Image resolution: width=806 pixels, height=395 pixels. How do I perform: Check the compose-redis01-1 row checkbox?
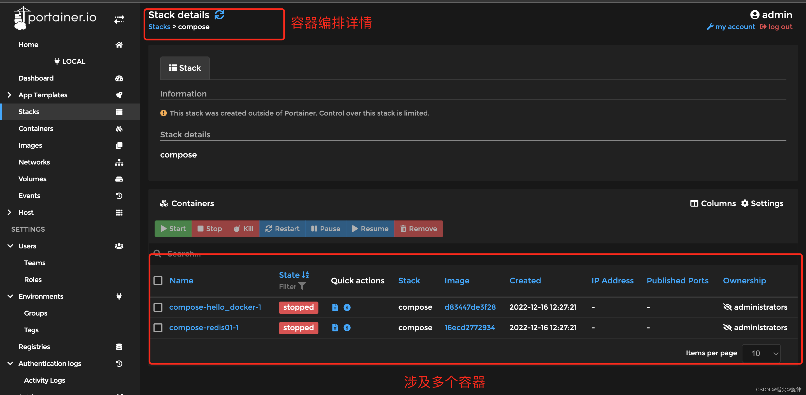pyautogui.click(x=158, y=328)
